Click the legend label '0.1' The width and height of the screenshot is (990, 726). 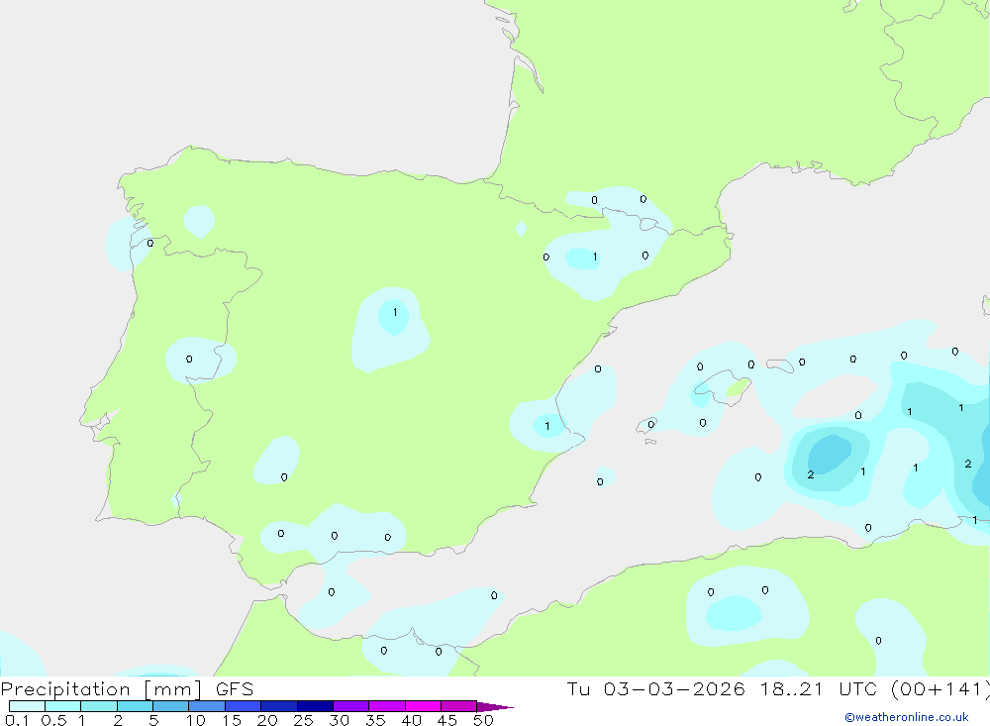(x=16, y=720)
